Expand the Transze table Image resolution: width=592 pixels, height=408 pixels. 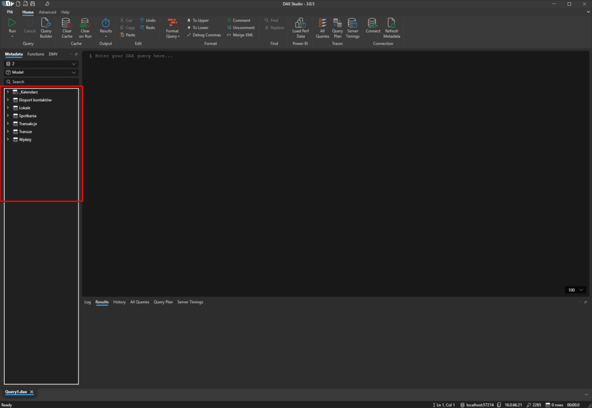pyautogui.click(x=8, y=131)
